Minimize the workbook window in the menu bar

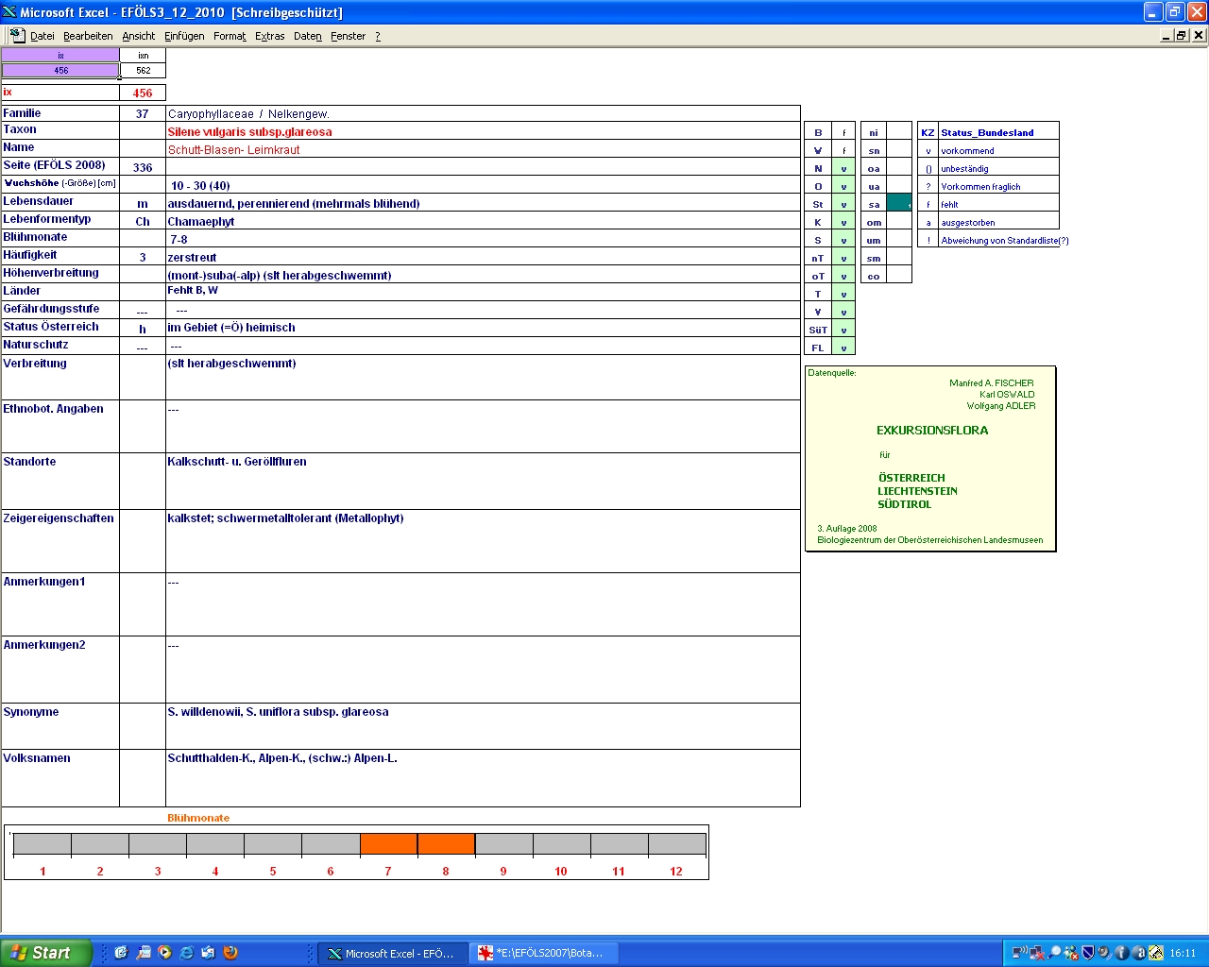tap(1166, 35)
